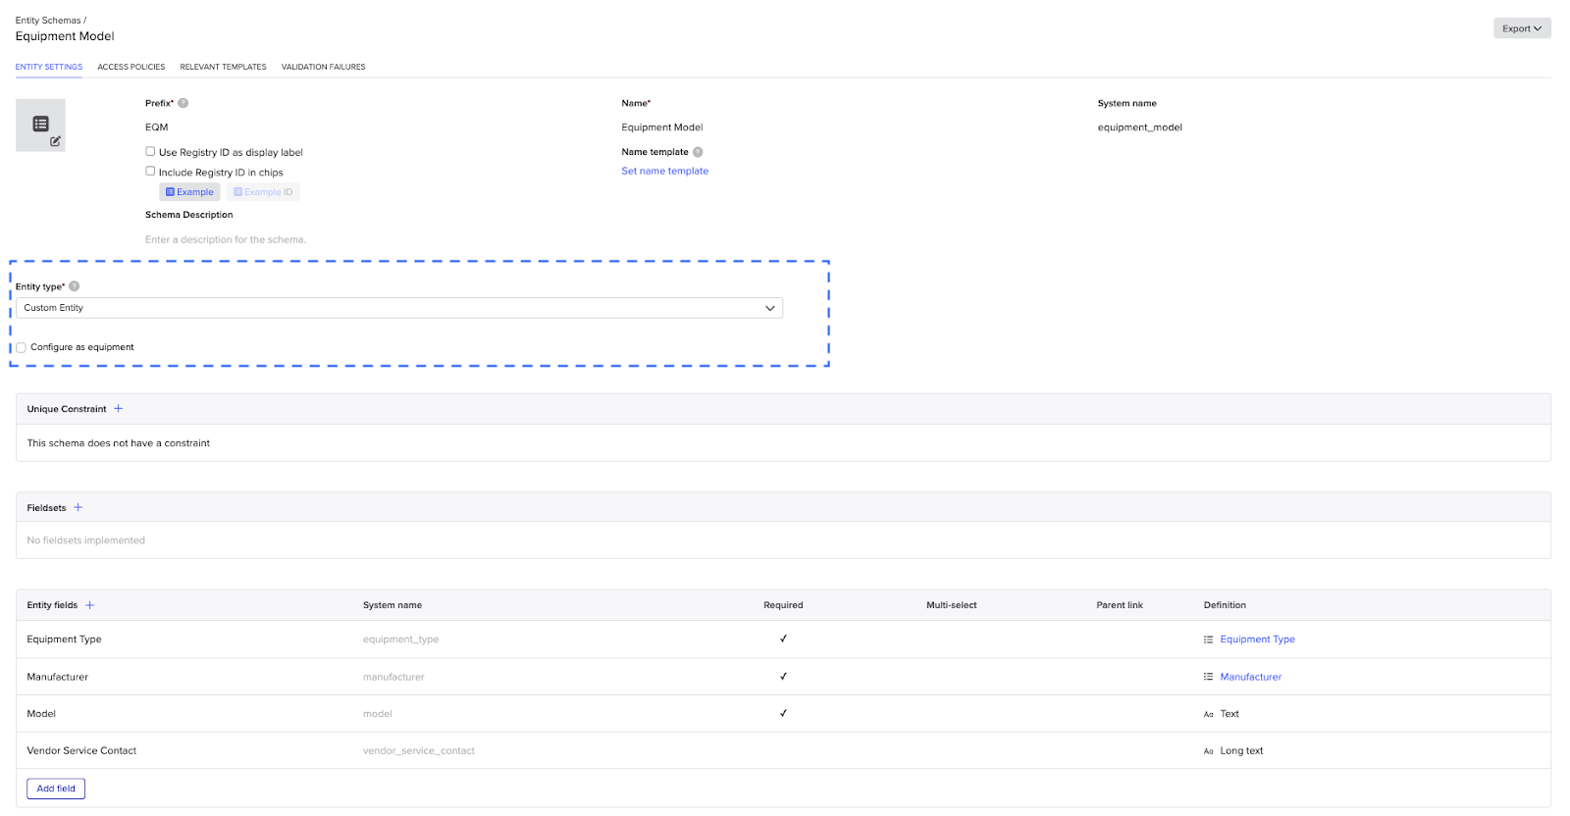Check Include Registry ID in chips
Screen dimensions: 1570x816
coord(150,172)
